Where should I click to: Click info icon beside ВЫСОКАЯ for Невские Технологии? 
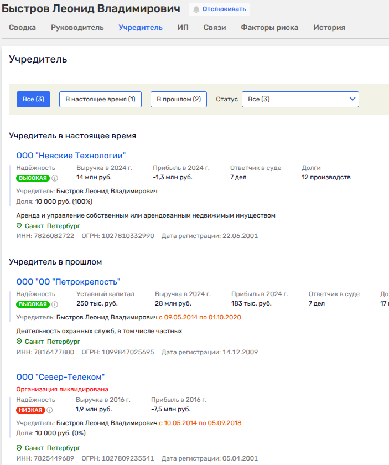click(55, 178)
